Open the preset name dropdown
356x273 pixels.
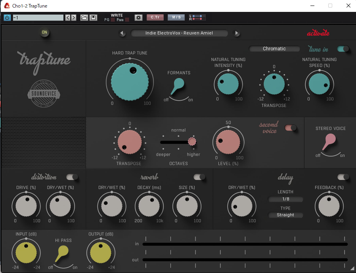[179, 33]
